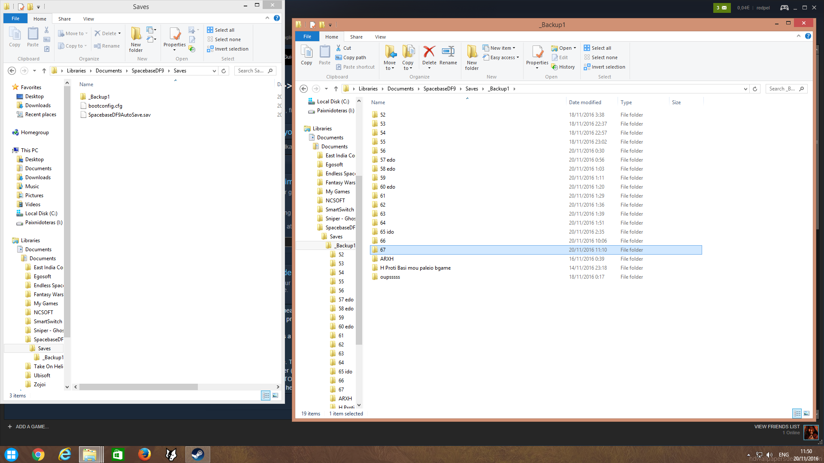This screenshot has width=824, height=463.
Task: Click Properties icon in the _Backup1 ribbon
Action: tap(537, 52)
